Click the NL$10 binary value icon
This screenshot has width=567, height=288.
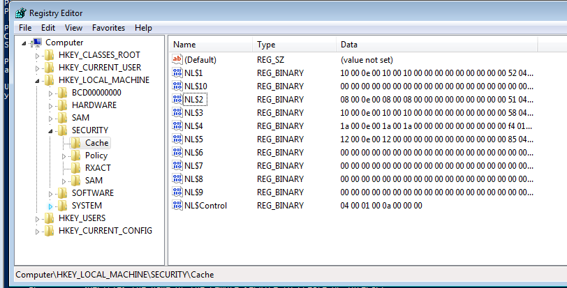pos(177,86)
